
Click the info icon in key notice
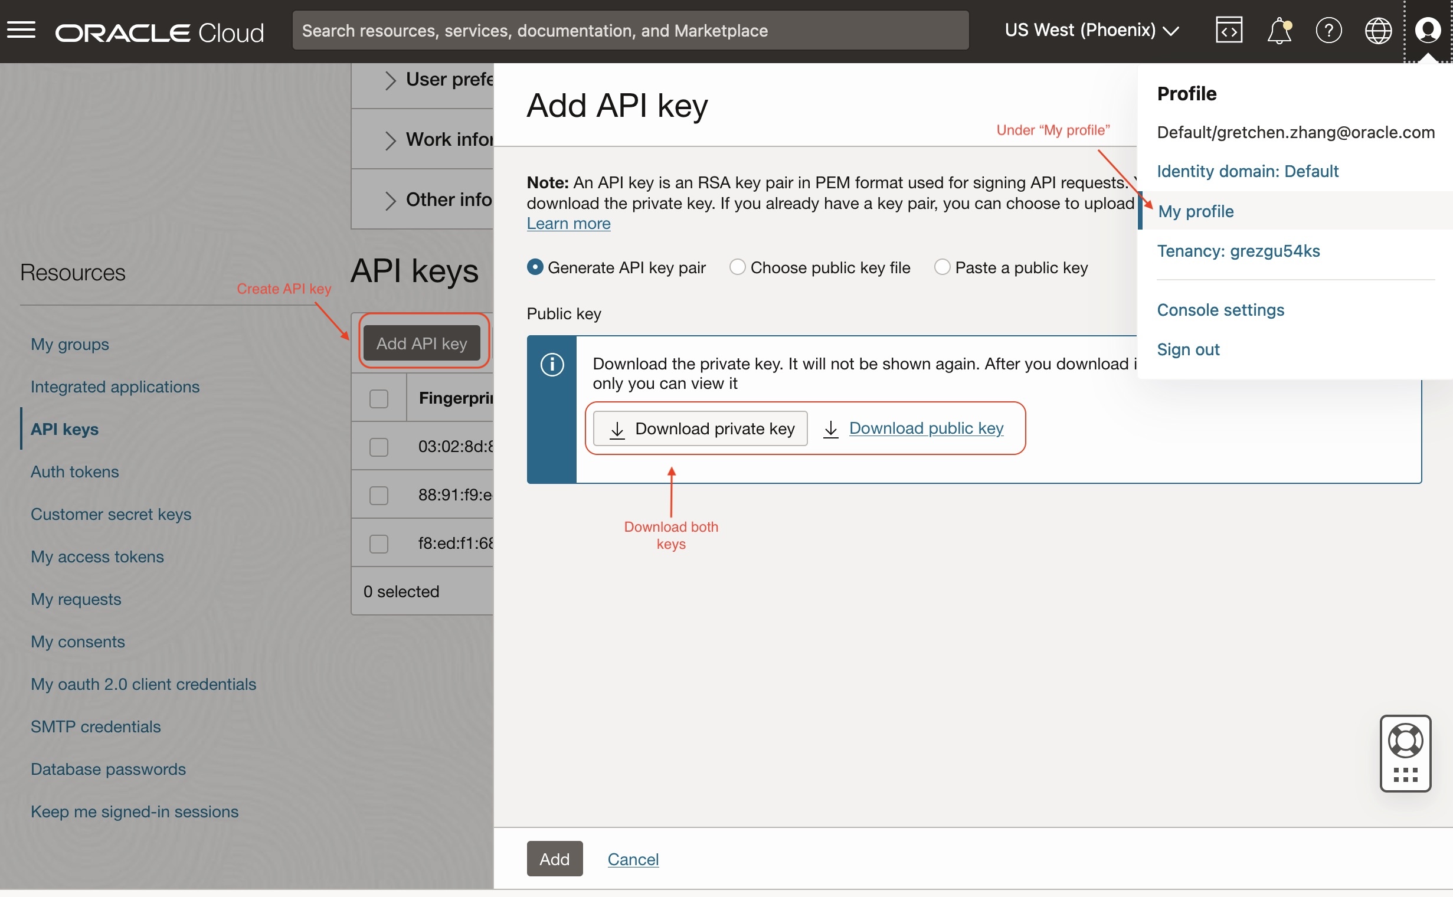pyautogui.click(x=552, y=364)
